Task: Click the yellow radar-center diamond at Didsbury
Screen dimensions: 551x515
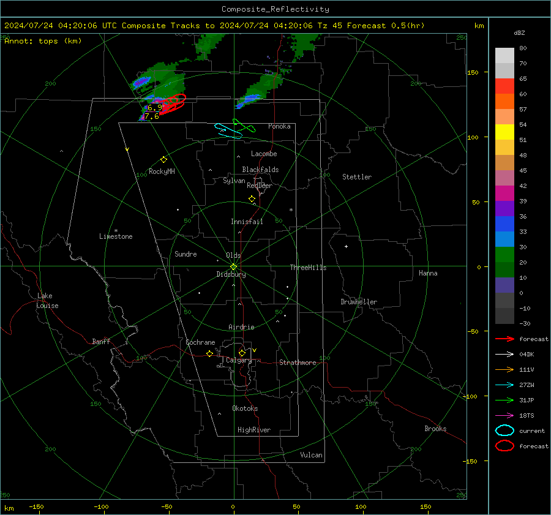Action: (x=233, y=267)
